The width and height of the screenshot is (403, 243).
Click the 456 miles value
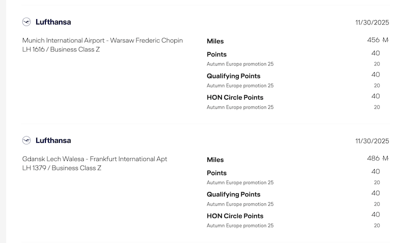click(373, 40)
